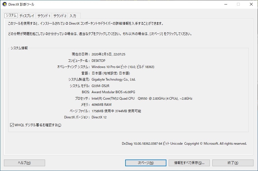
Task: Click the DirectX diagnostic tool title icon
Action: click(x=5, y=4)
